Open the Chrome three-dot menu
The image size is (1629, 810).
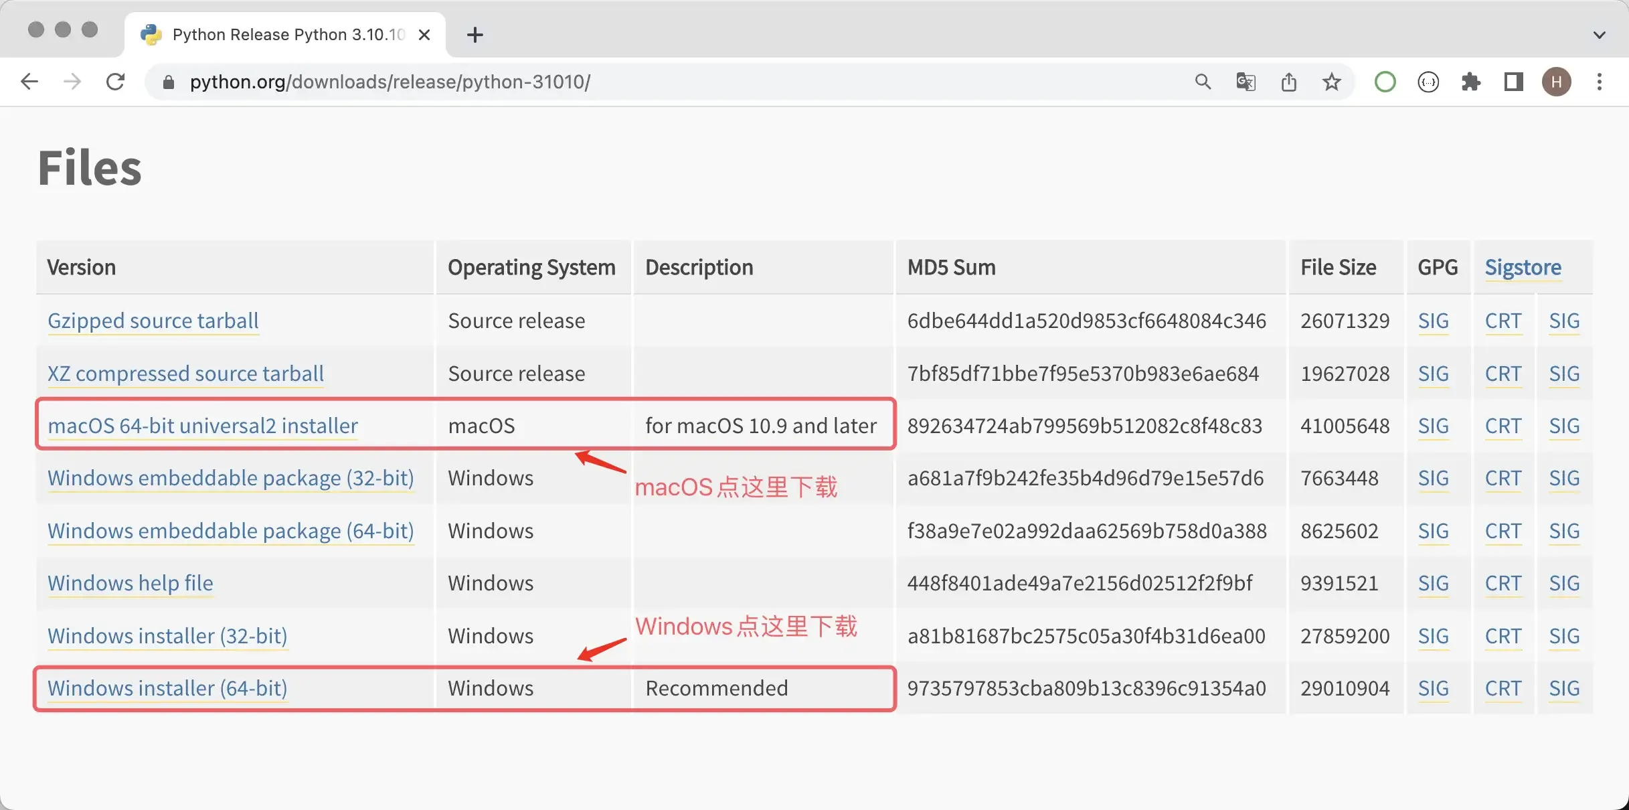[1600, 82]
